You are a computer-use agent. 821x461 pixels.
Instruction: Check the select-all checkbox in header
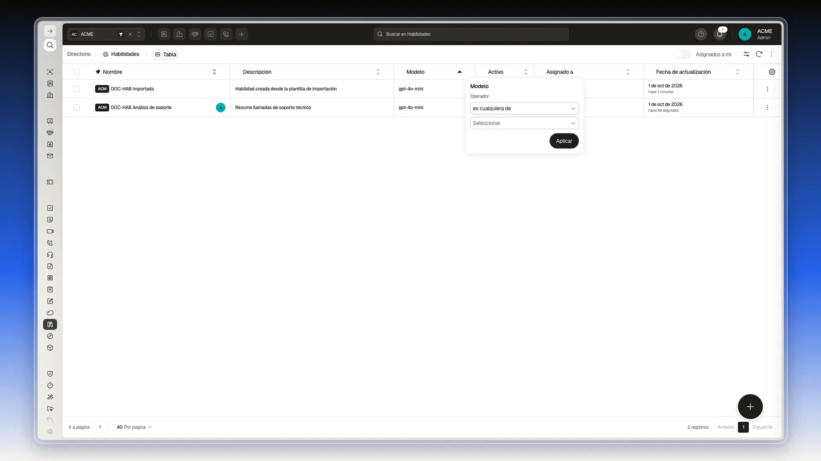tap(77, 72)
